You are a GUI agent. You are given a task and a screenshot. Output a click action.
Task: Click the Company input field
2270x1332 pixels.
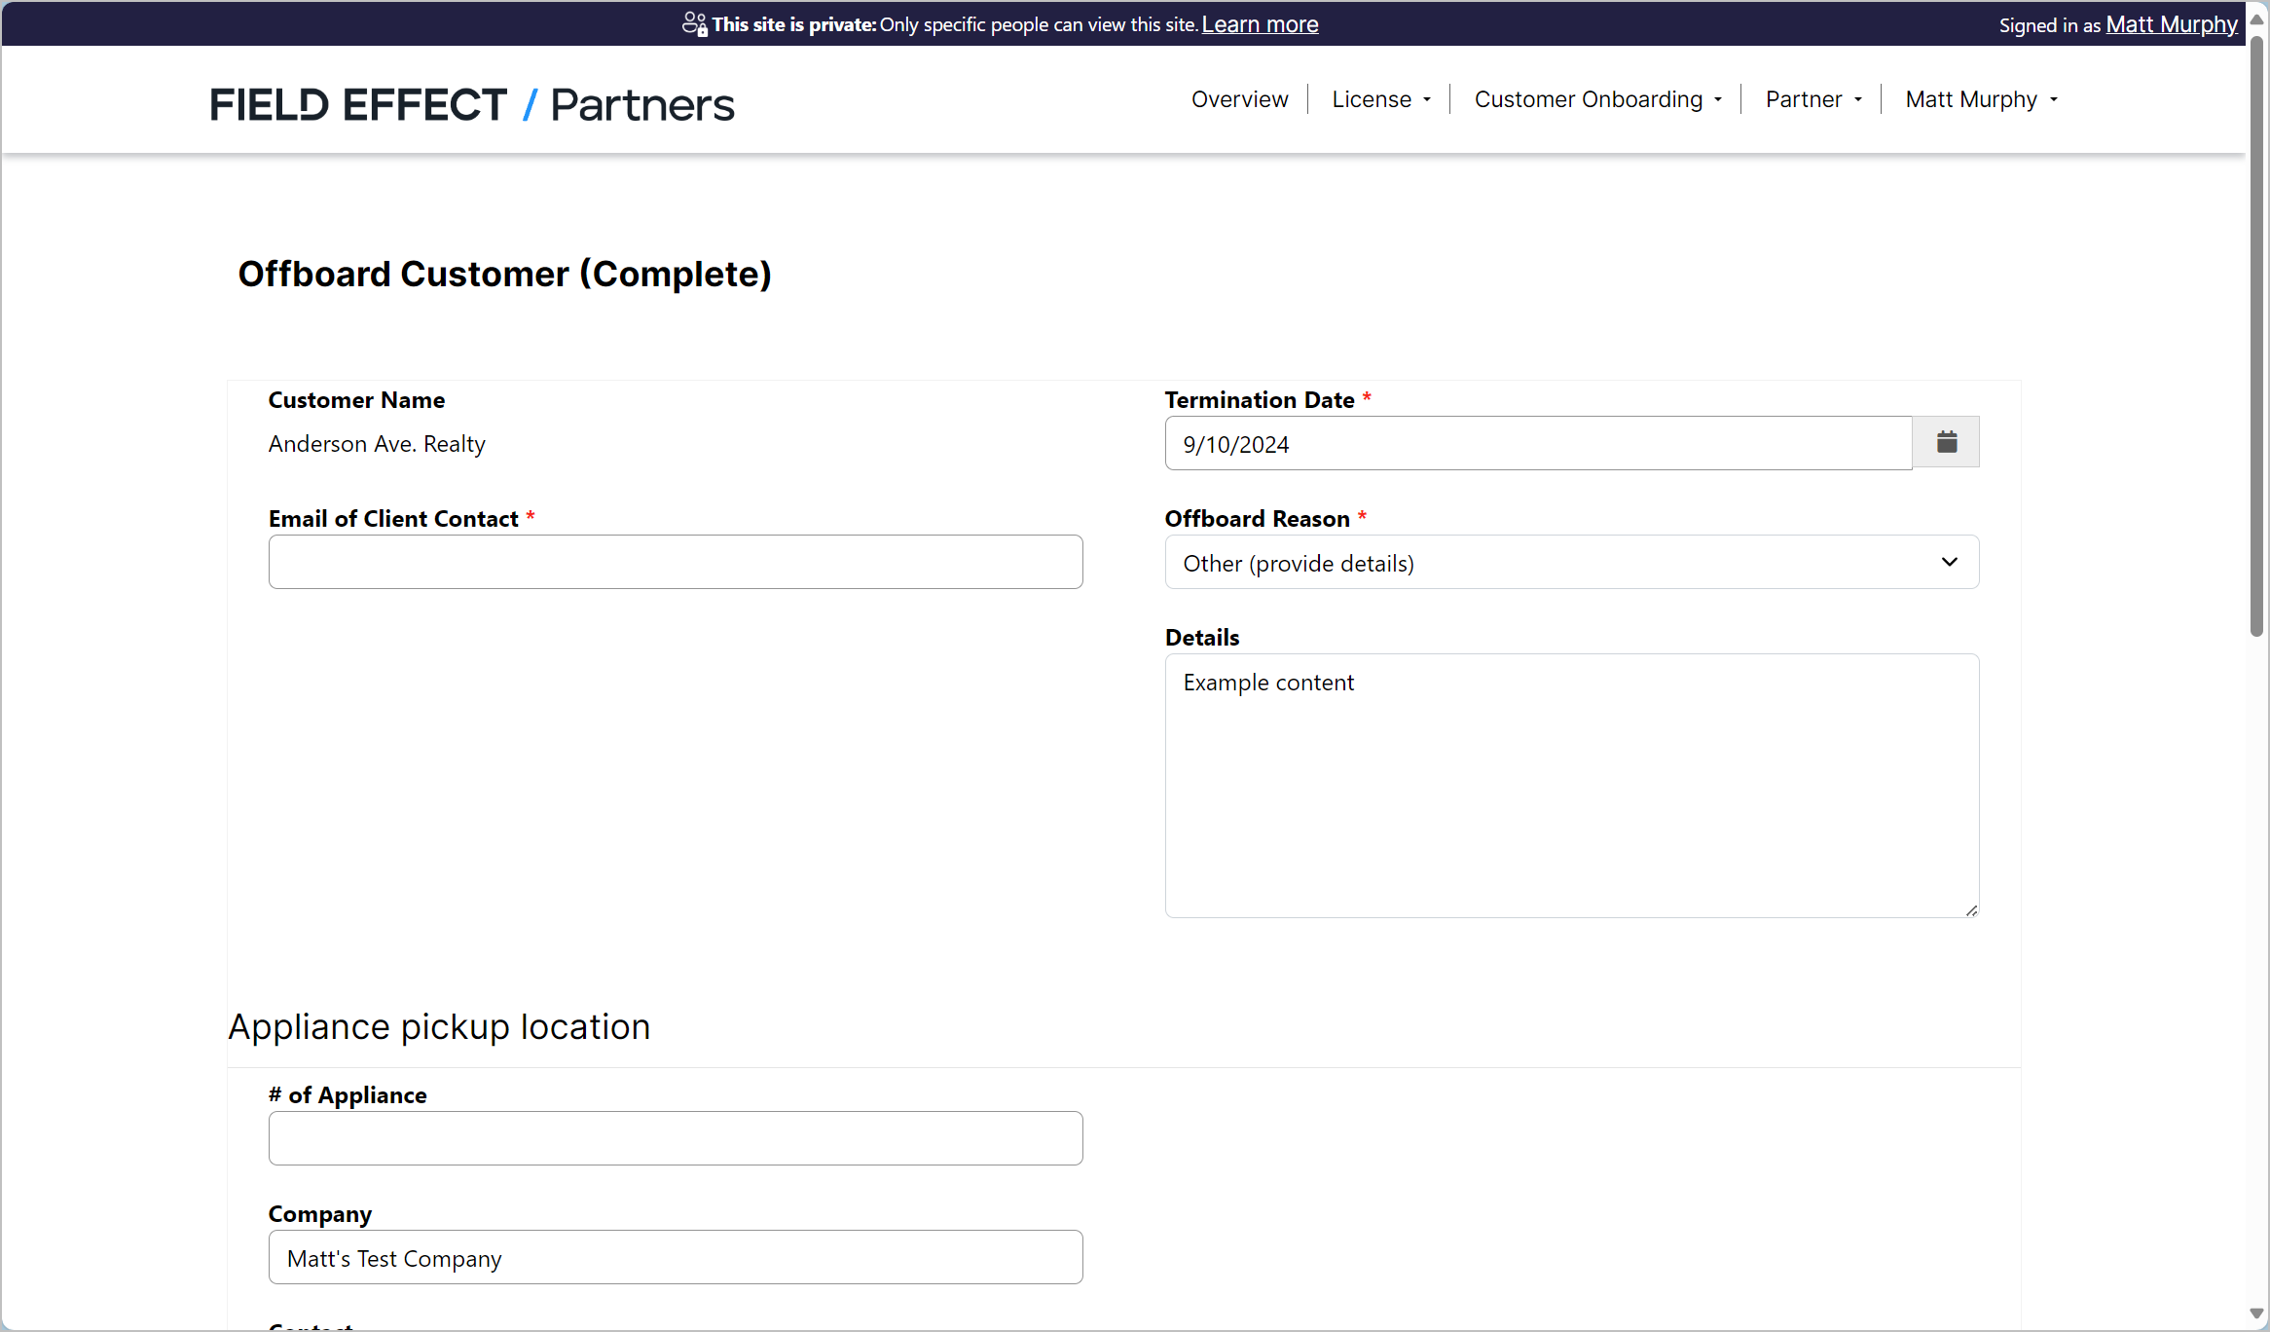click(676, 1257)
